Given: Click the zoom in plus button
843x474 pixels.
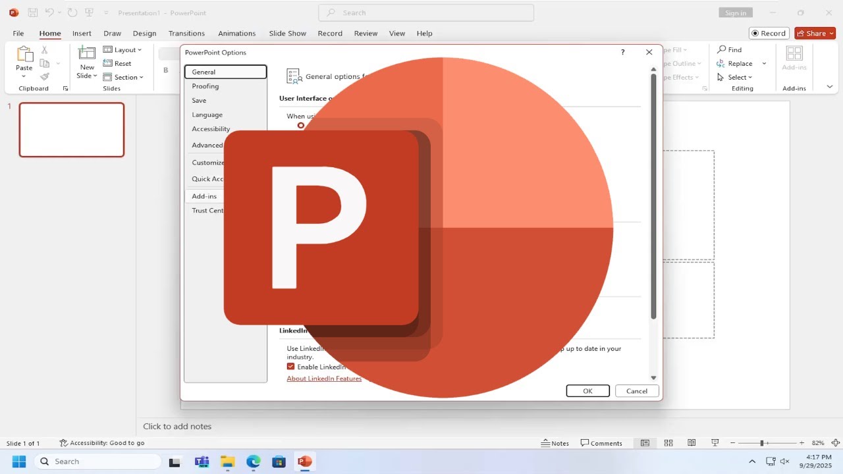Looking at the screenshot, I should (x=802, y=443).
